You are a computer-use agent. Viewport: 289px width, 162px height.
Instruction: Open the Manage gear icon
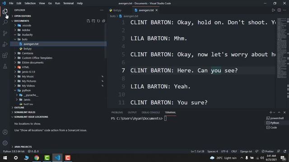tap(5, 143)
